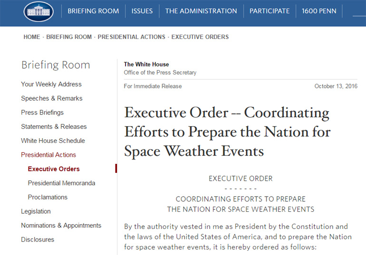Image resolution: width=366 pixels, height=255 pixels.
Task: Open Your Weekly Address sidebar link
Action: [x=51, y=85]
